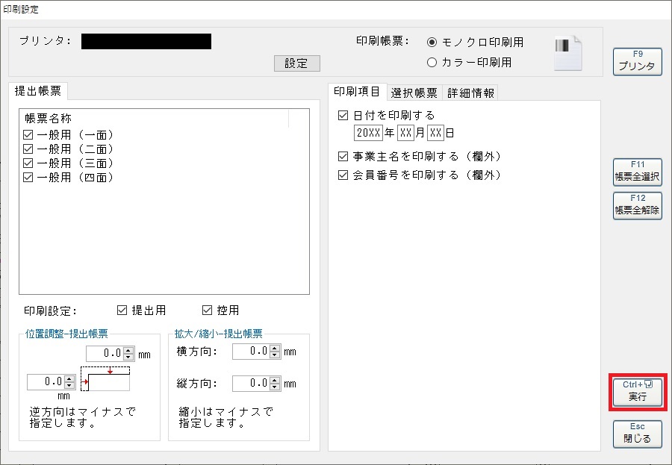Increase vertical position offset spinner
This screenshot has width=672, height=465.
(128, 350)
